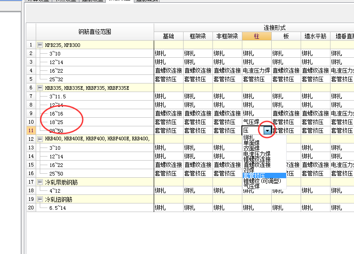Select the 16~22 entry in row 4
Screen dimensions: 354x254
[x=56, y=71]
